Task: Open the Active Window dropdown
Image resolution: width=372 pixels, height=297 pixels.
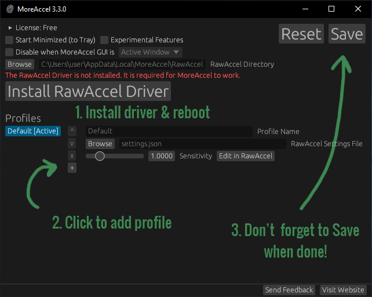Action: (x=150, y=52)
